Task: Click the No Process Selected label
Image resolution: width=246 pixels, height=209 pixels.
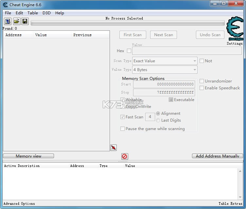Action: [x=124, y=18]
